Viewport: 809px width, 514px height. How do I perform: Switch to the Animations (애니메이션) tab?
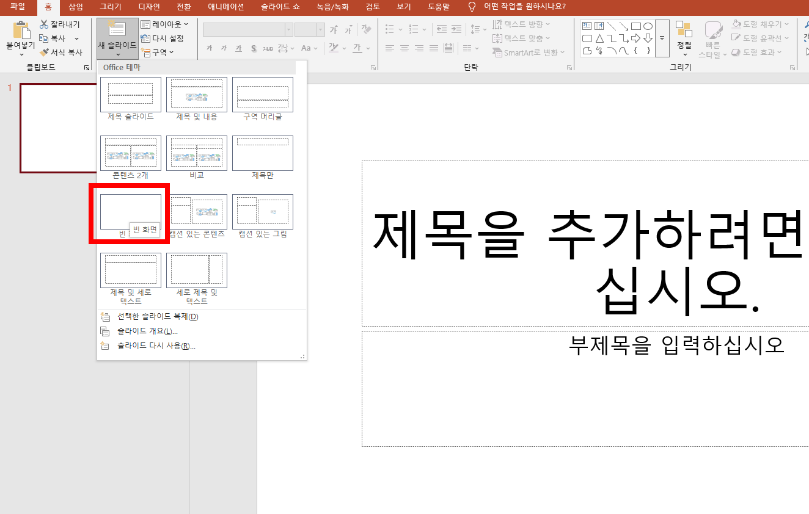click(x=225, y=7)
